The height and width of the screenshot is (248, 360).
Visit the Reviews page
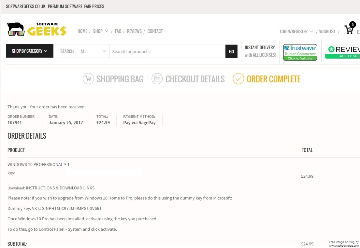(134, 31)
